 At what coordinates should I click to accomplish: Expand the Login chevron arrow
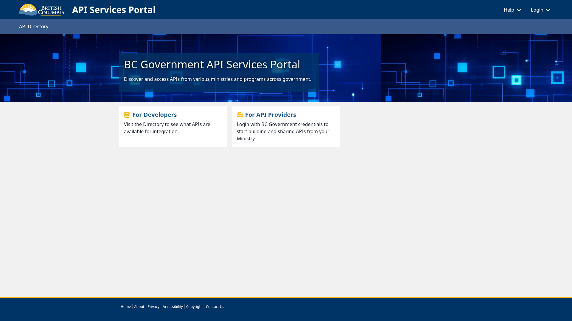click(548, 10)
